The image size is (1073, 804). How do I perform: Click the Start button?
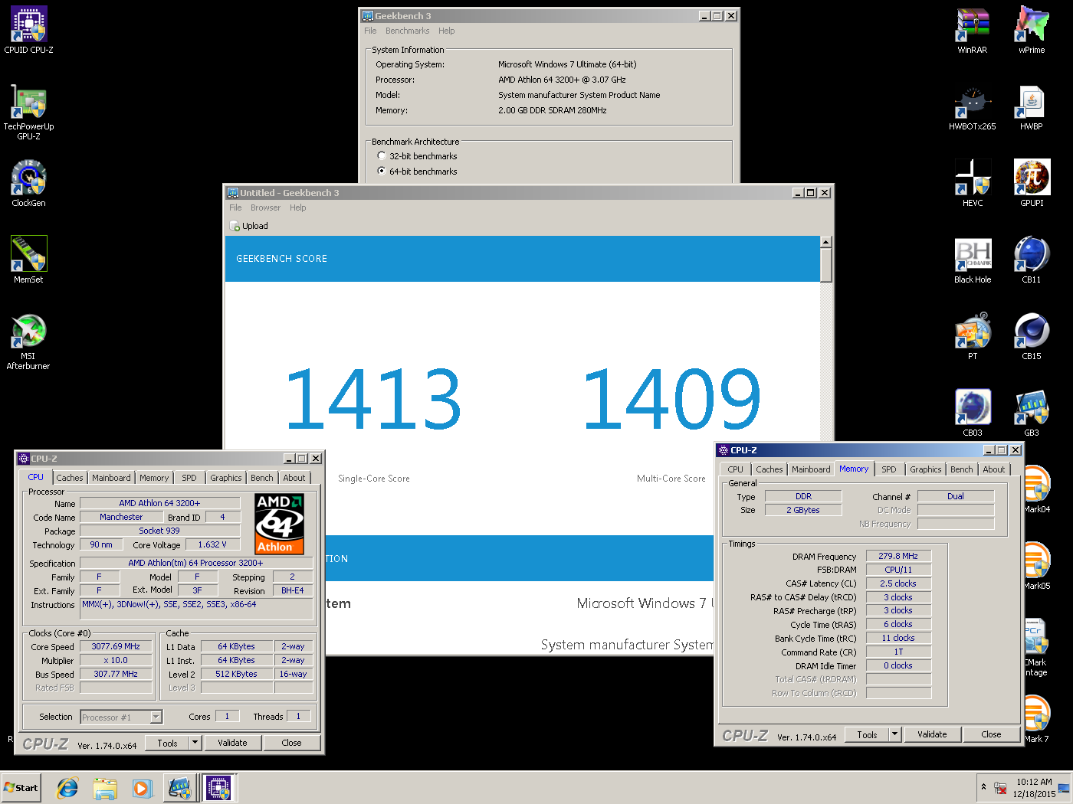coord(21,788)
